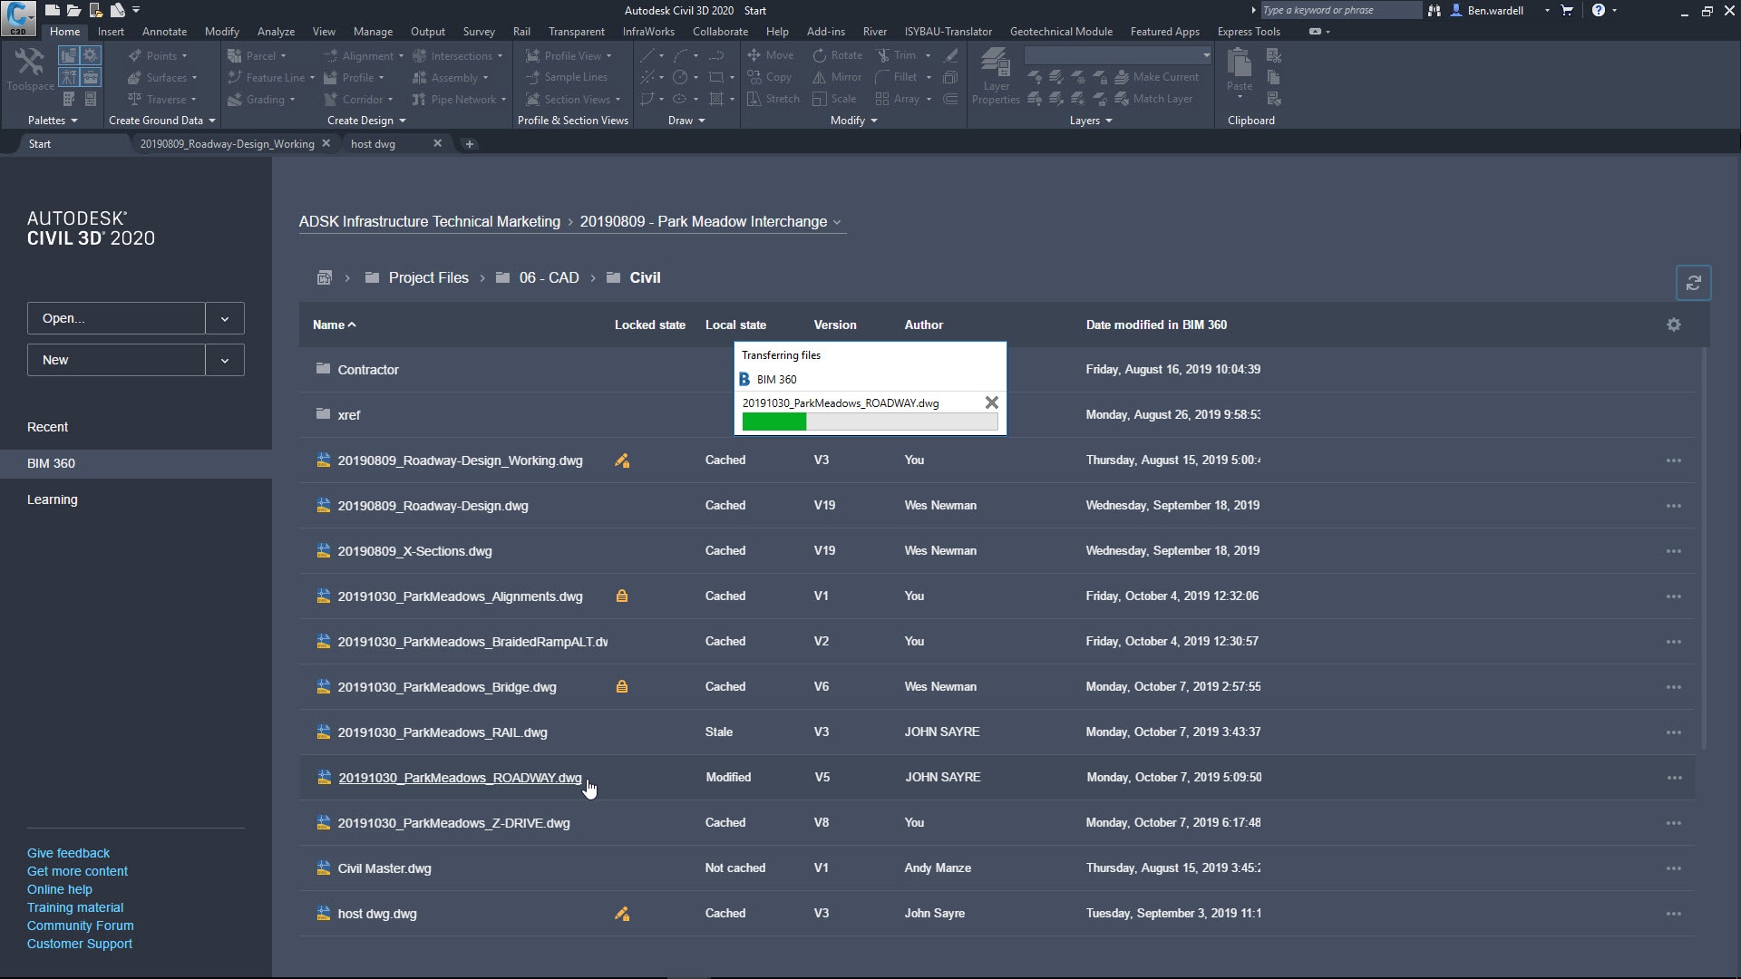The image size is (1741, 979).
Task: Open Autodesk App Store cart icon
Action: pos(1567,10)
